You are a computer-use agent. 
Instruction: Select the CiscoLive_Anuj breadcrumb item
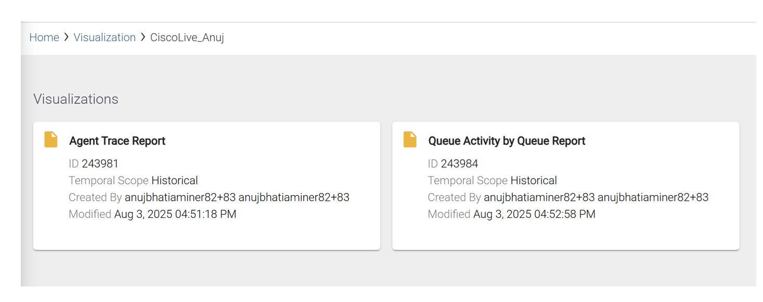(187, 37)
